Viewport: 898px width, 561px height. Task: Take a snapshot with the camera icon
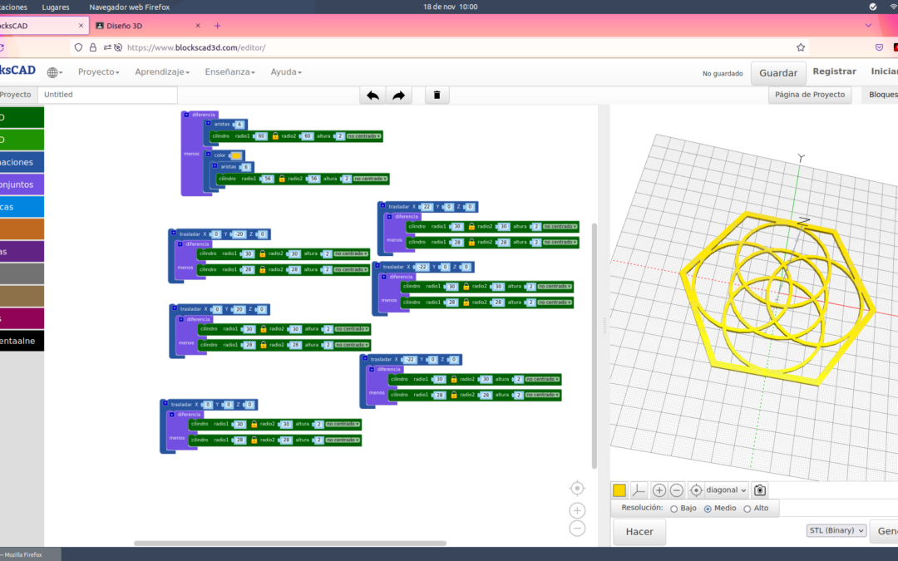(760, 490)
